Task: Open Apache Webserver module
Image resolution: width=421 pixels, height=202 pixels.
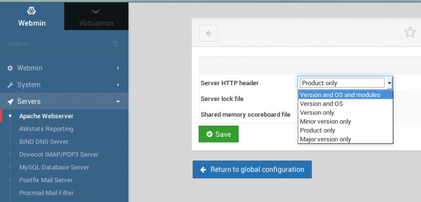Action: (46, 116)
